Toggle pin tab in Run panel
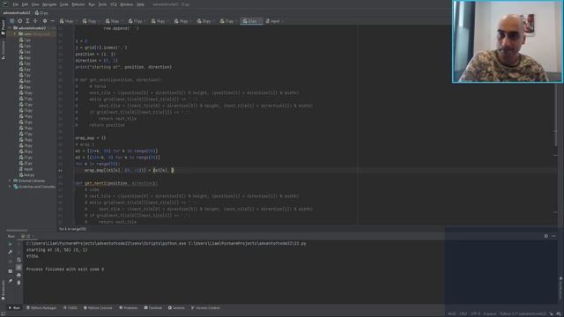The width and height of the screenshot is (564, 317). (10, 281)
